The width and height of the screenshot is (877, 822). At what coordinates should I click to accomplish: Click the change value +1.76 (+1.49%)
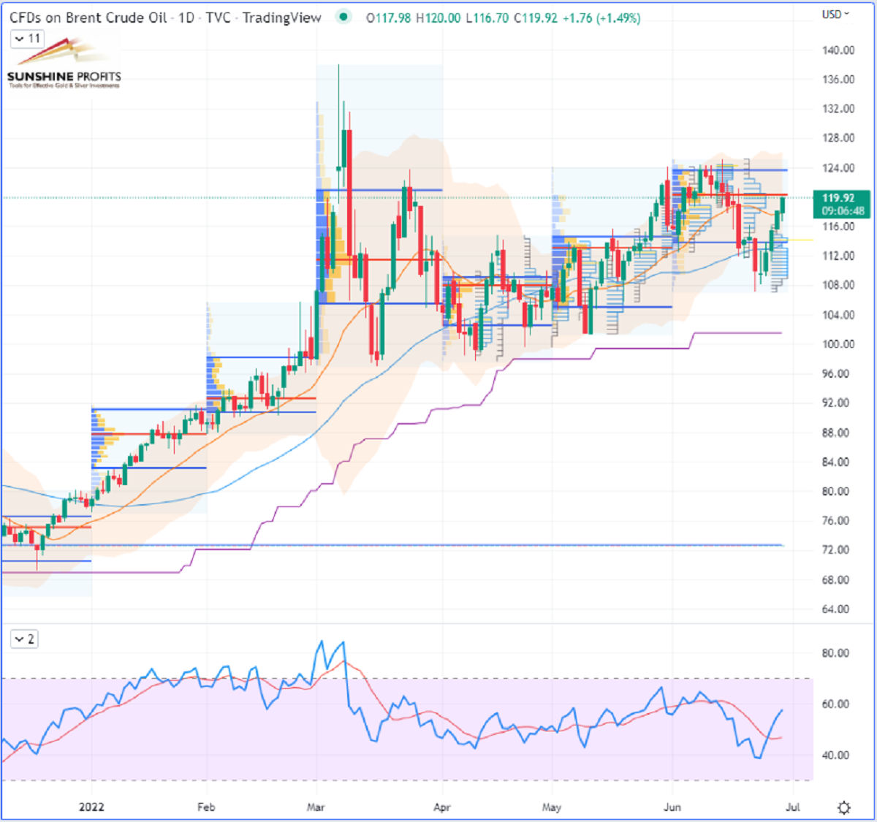click(599, 18)
